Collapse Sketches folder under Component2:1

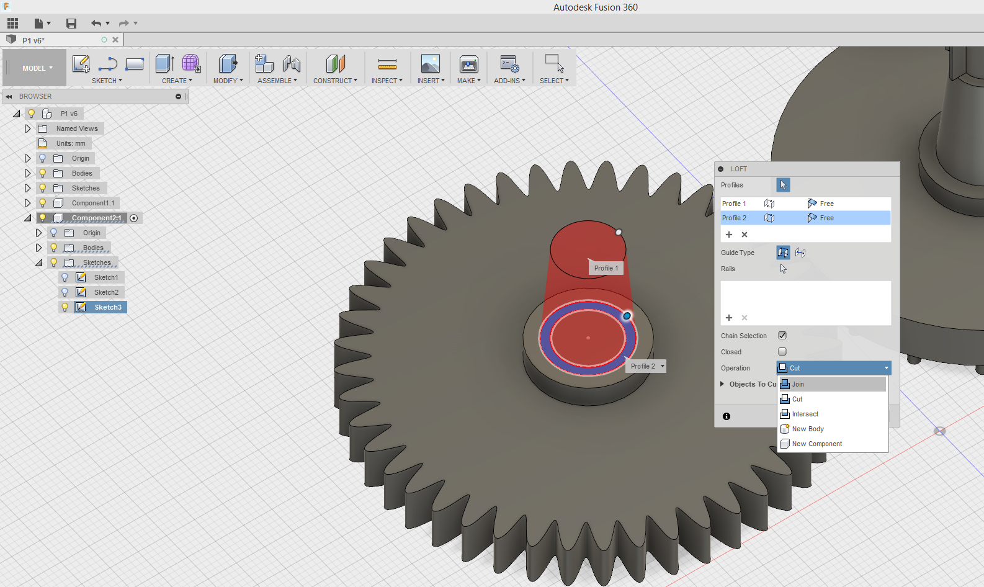pyautogui.click(x=38, y=262)
